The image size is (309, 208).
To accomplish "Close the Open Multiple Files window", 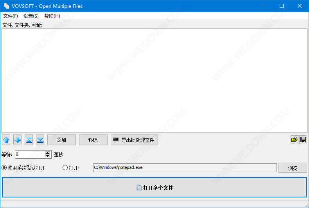I will (300, 6).
